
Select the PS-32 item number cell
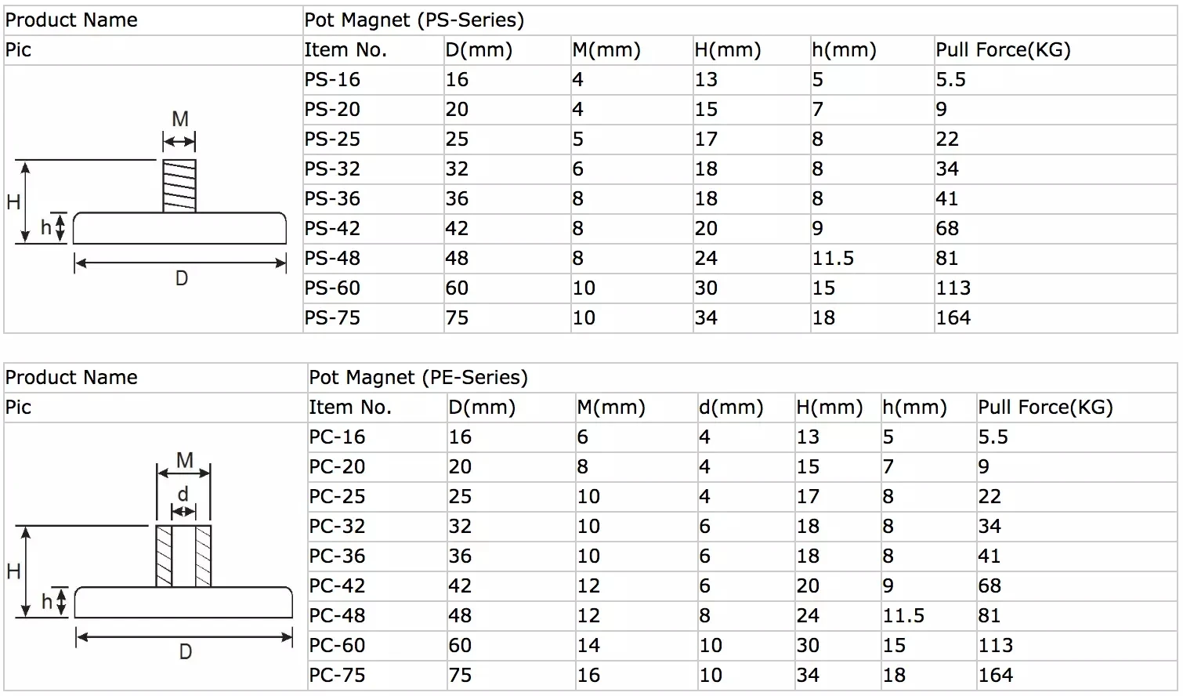(x=332, y=169)
